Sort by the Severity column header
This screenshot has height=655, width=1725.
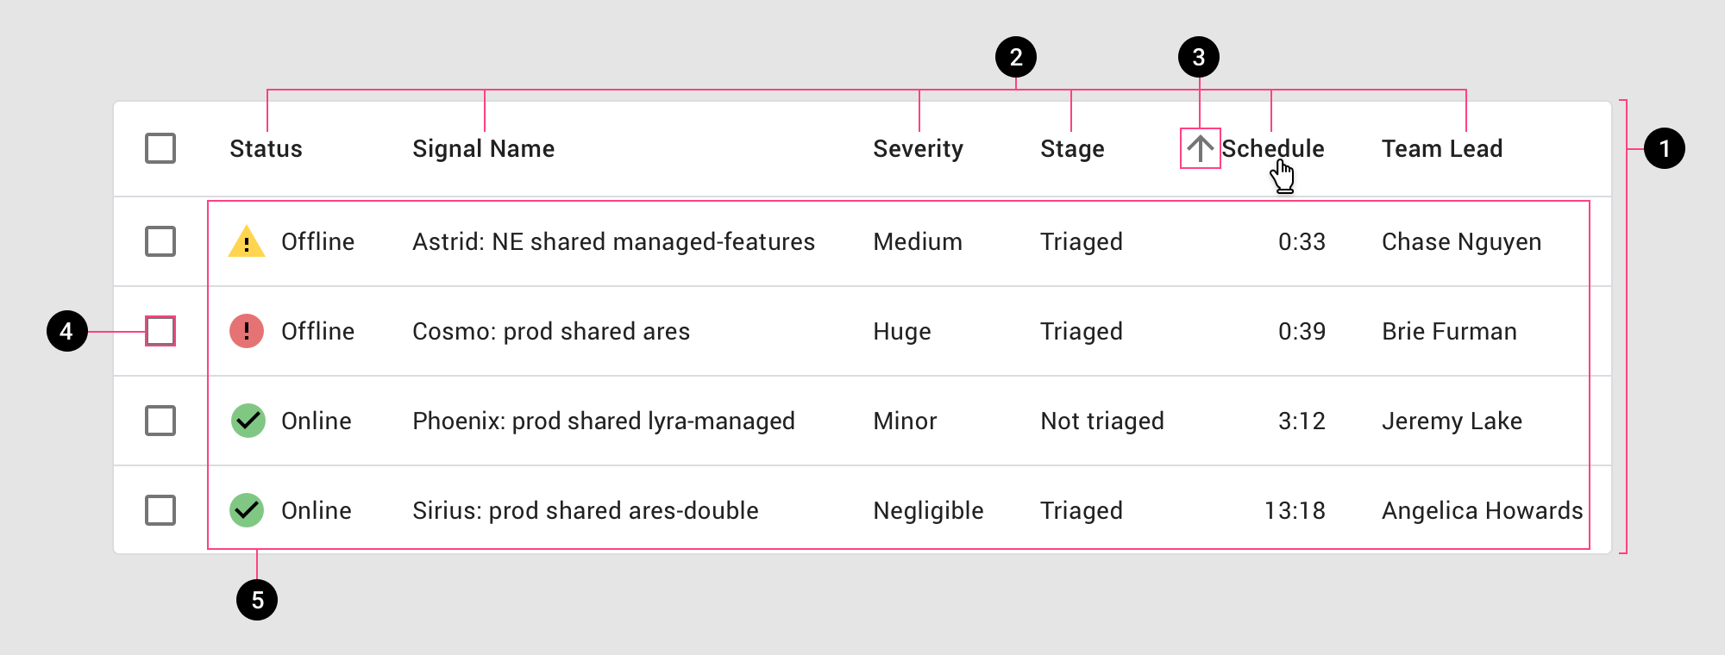(917, 148)
